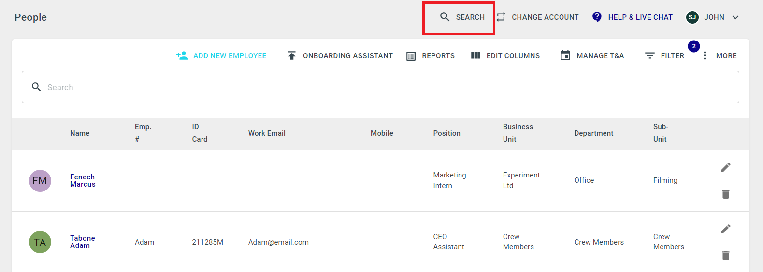Delete Fenech Marcus using trash icon
763x272 pixels.
point(726,194)
